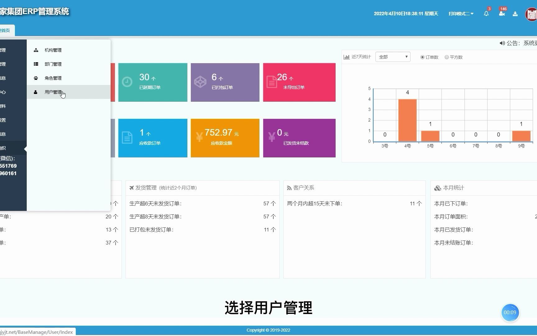Click the 机构管理 hierarchy icon

[36, 50]
